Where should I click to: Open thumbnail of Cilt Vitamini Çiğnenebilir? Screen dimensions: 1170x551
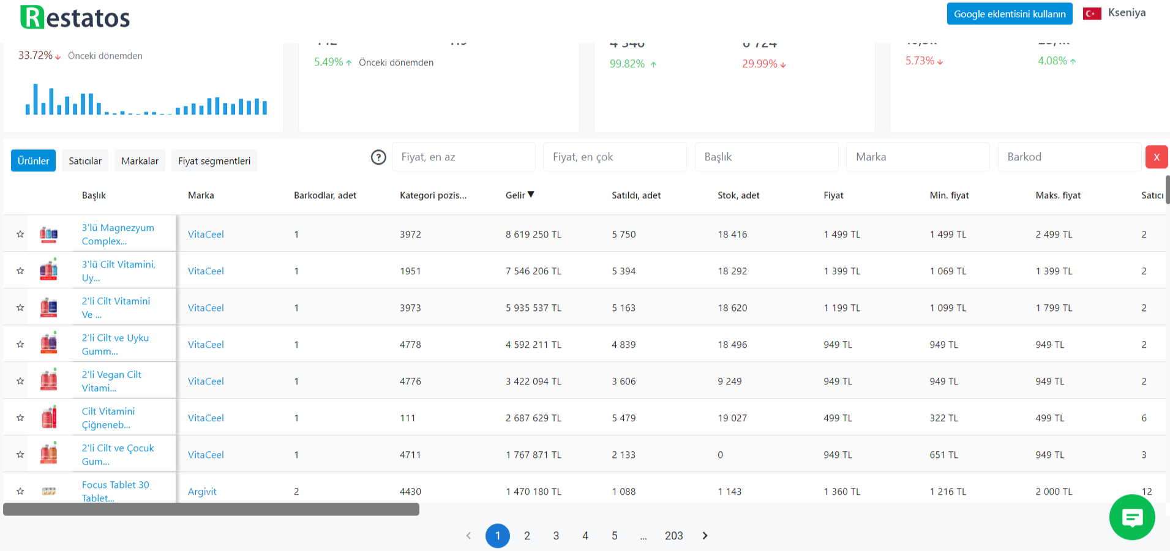[x=49, y=417]
